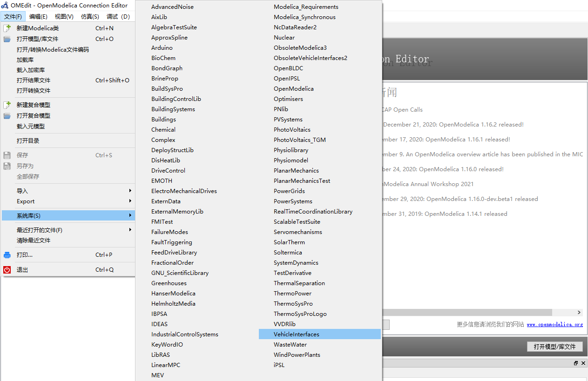588x381 pixels.
Task: Expand the 导入 (Import) submenu
Action: click(131, 191)
